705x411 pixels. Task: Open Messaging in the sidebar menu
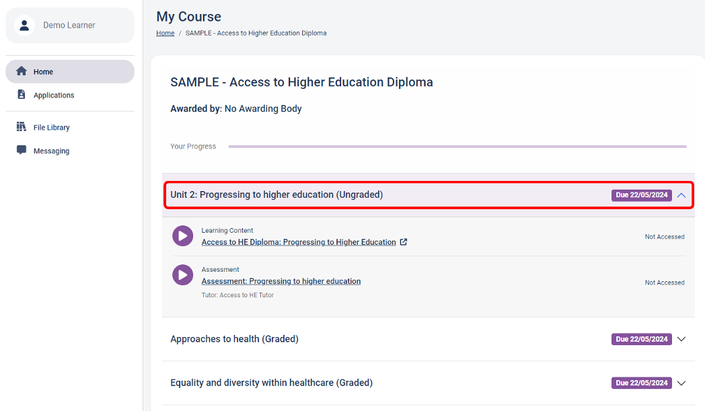pos(52,151)
